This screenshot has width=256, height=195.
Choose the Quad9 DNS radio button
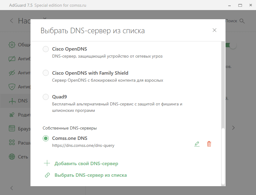click(x=46, y=97)
